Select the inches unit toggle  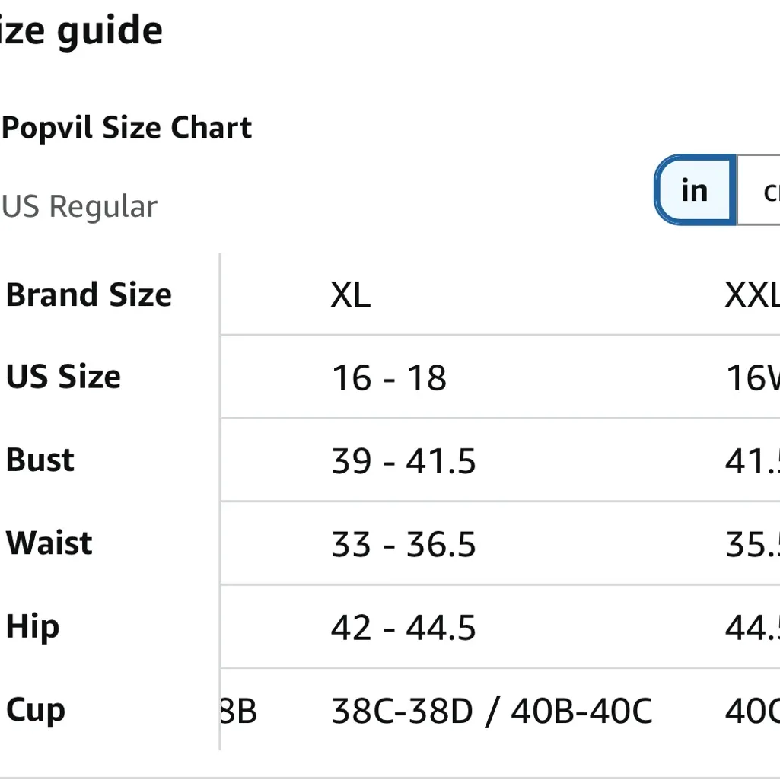coord(693,190)
